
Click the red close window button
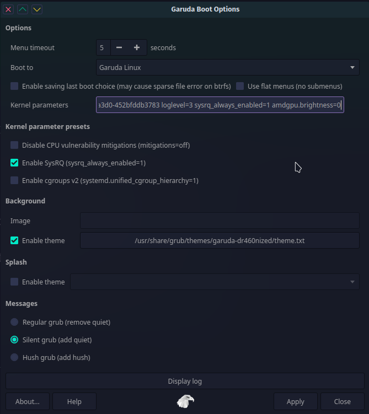(x=9, y=9)
